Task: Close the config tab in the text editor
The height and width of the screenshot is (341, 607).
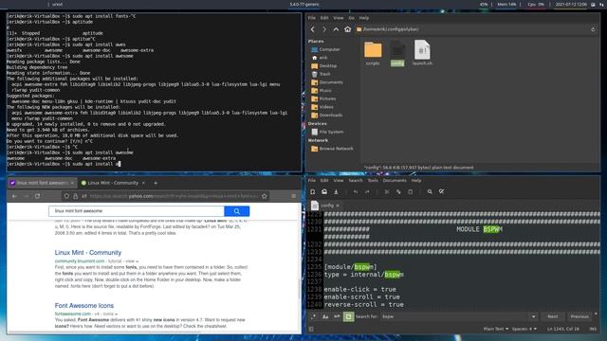Action: [338, 206]
